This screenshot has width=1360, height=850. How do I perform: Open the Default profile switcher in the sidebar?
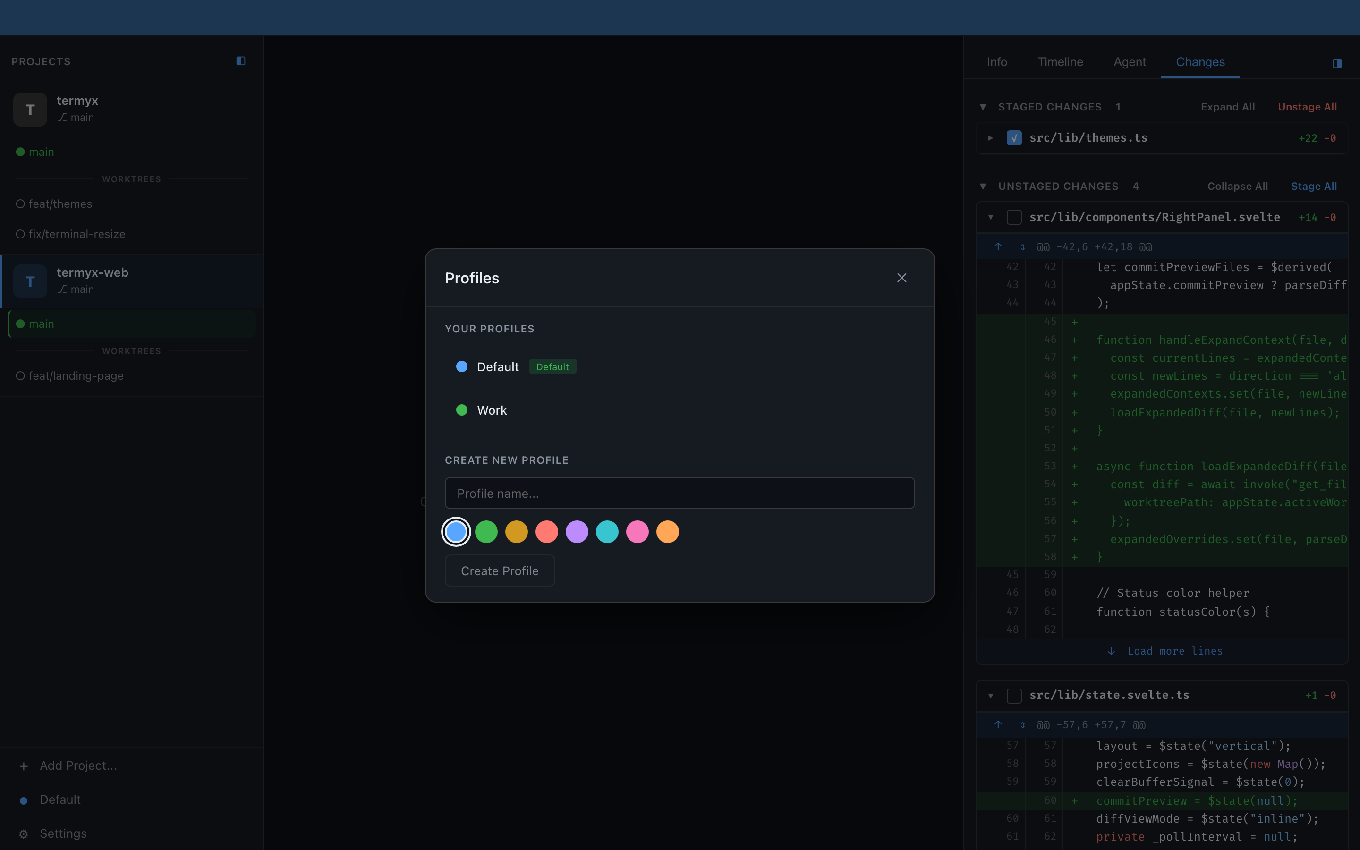131,799
